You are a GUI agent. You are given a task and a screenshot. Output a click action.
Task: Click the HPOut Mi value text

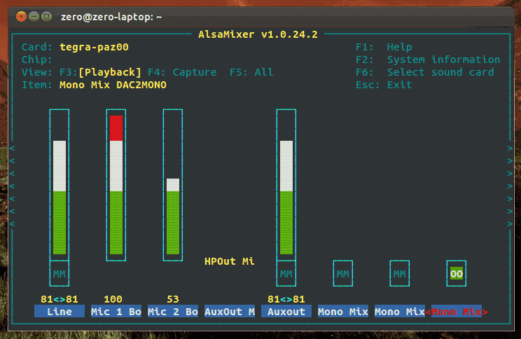(230, 261)
